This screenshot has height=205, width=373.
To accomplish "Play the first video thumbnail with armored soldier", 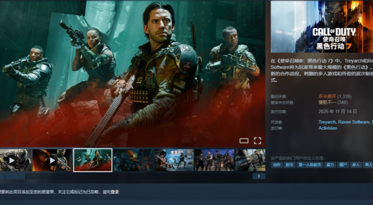I will point(15,160).
